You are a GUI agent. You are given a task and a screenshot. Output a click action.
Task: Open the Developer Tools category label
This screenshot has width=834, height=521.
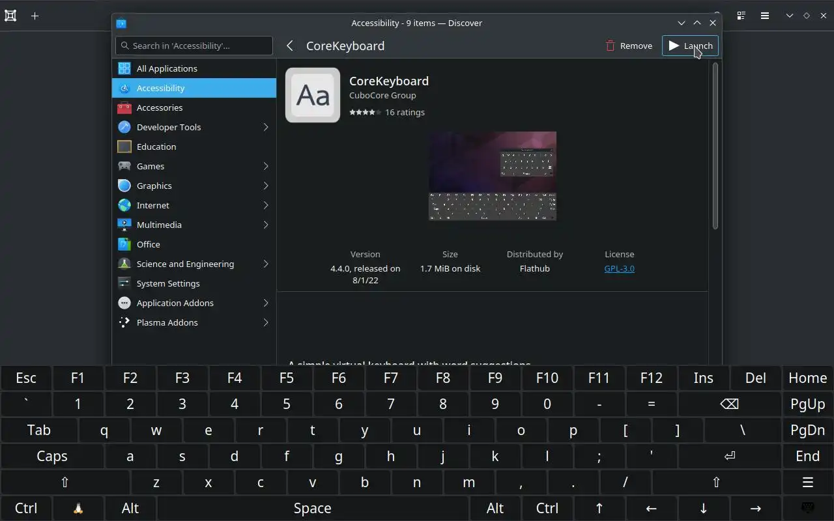click(169, 127)
